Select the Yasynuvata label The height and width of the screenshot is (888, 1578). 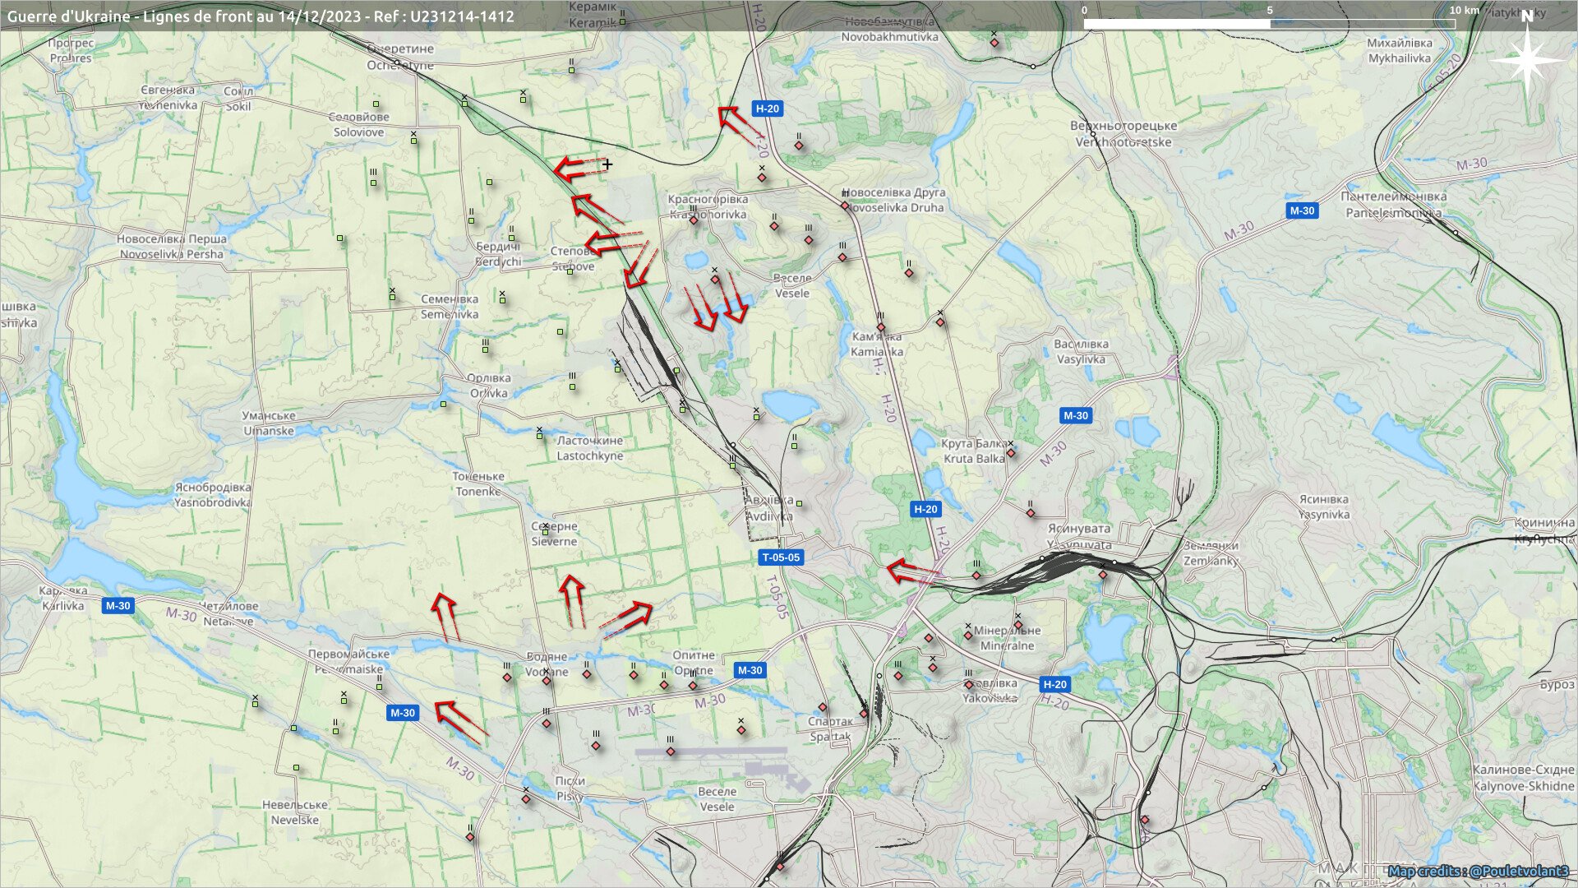click(x=1078, y=536)
